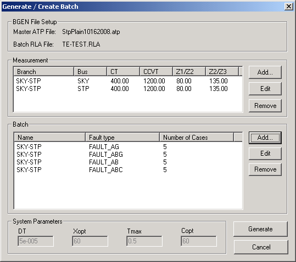Click Edit button in Batch section
The width and height of the screenshot is (296, 262).
click(265, 153)
